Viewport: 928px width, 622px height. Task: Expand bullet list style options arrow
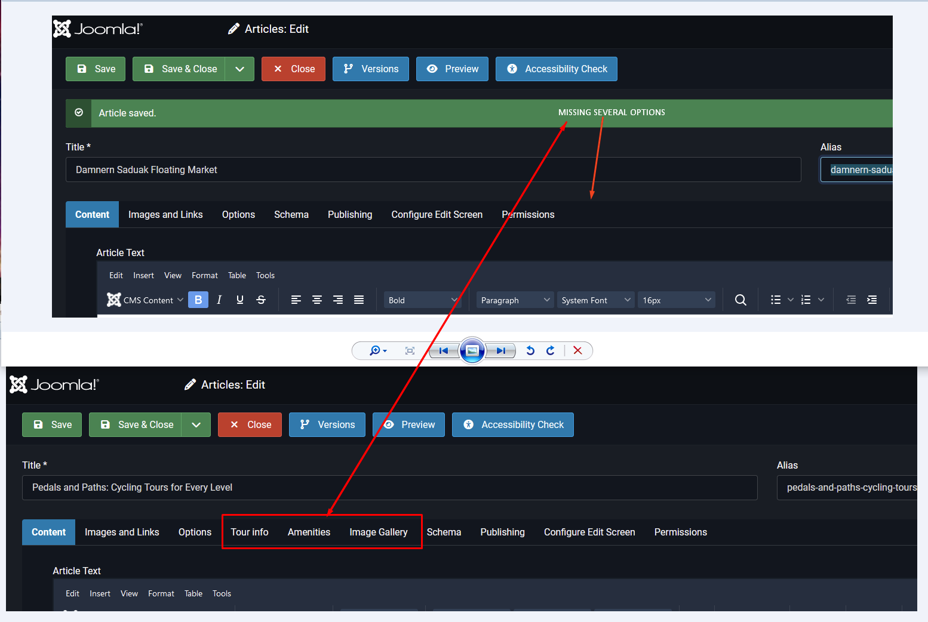tap(791, 300)
